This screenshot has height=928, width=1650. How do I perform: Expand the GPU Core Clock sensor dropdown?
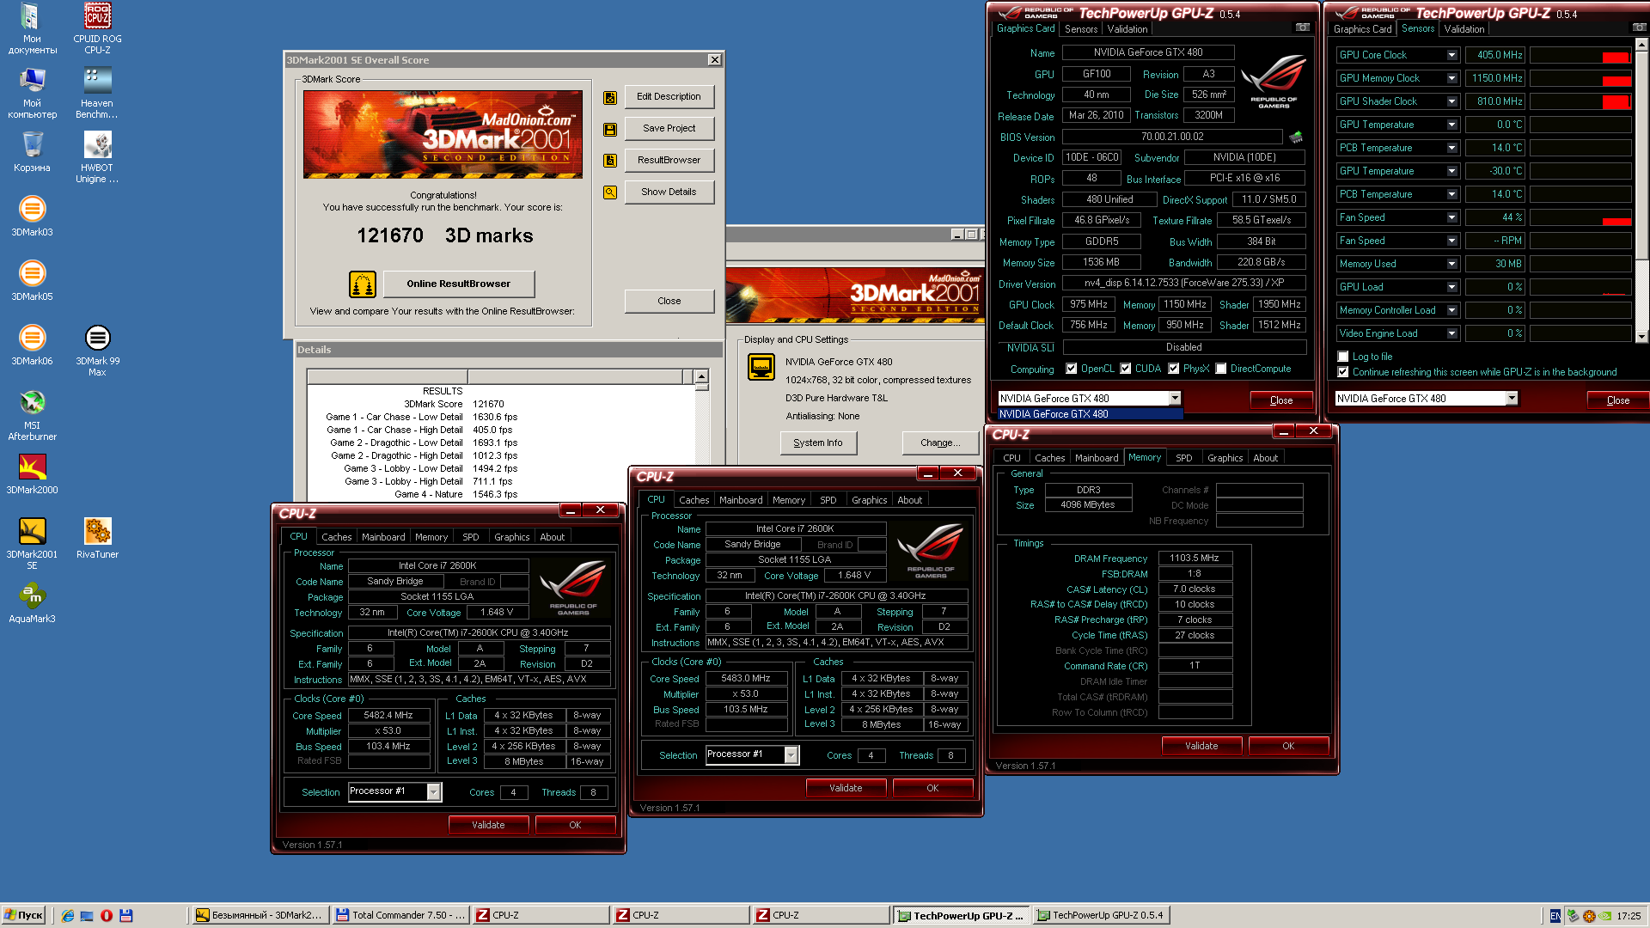click(x=1451, y=55)
